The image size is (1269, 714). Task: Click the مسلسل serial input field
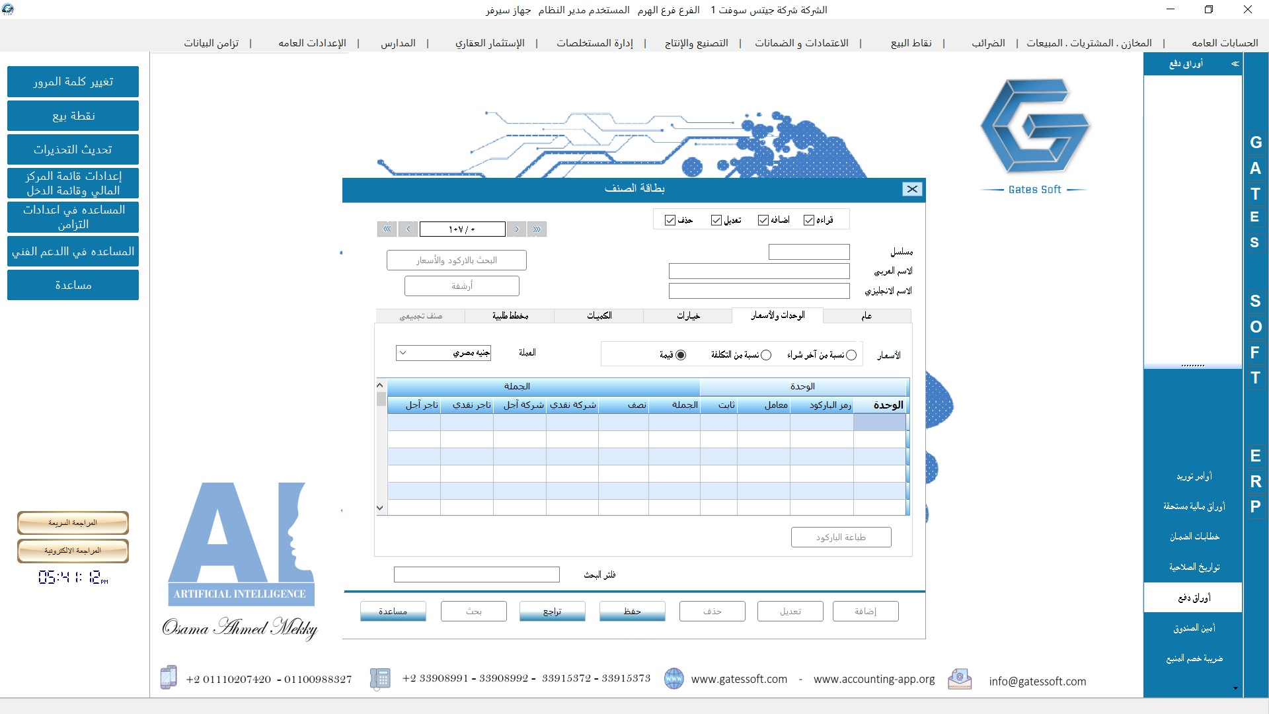809,252
